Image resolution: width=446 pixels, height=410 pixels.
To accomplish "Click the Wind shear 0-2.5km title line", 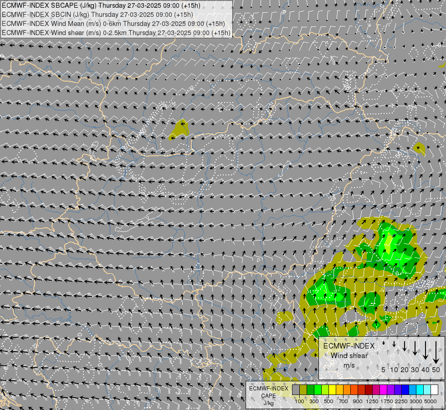I will 116,33.
